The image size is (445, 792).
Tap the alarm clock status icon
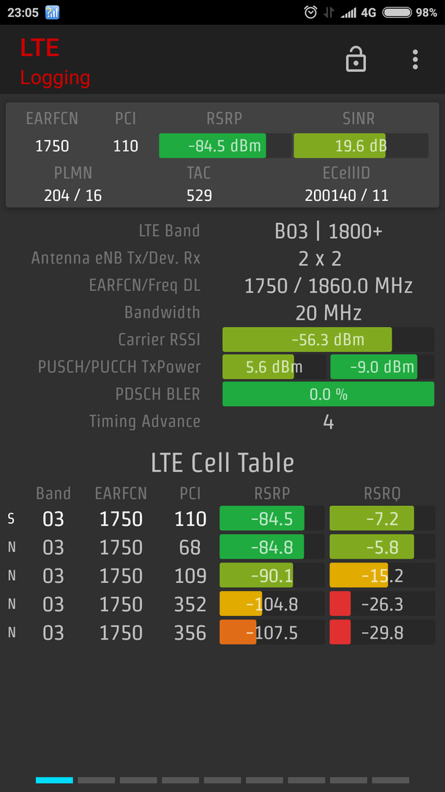click(x=311, y=12)
